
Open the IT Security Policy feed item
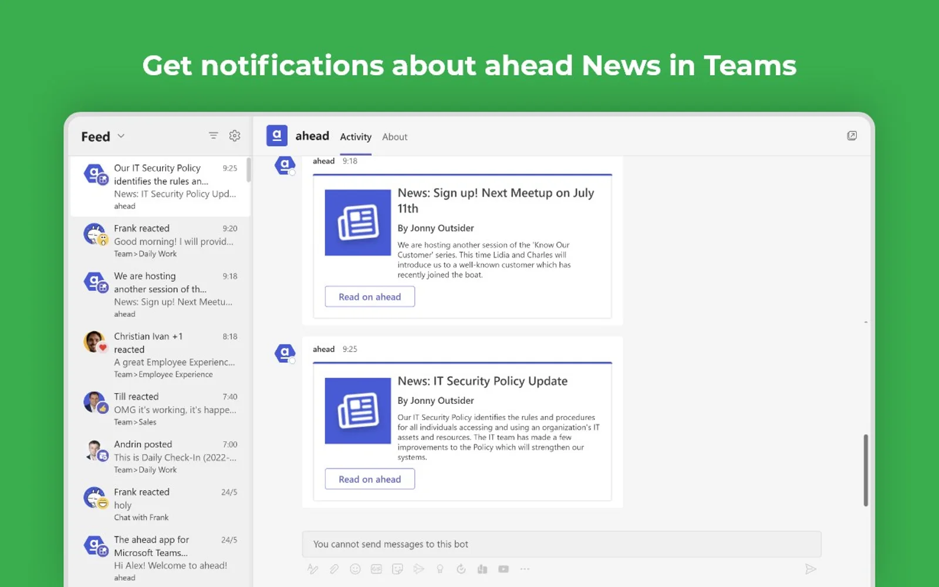(x=160, y=187)
